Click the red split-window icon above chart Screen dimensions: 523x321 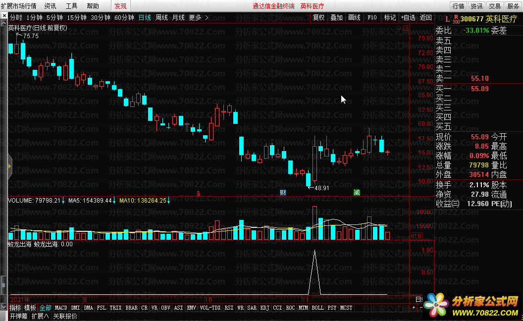click(405, 28)
